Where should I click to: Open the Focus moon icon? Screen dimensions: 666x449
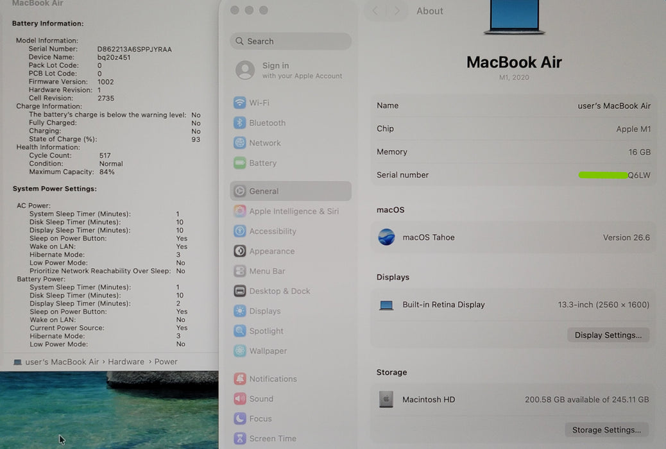239,418
